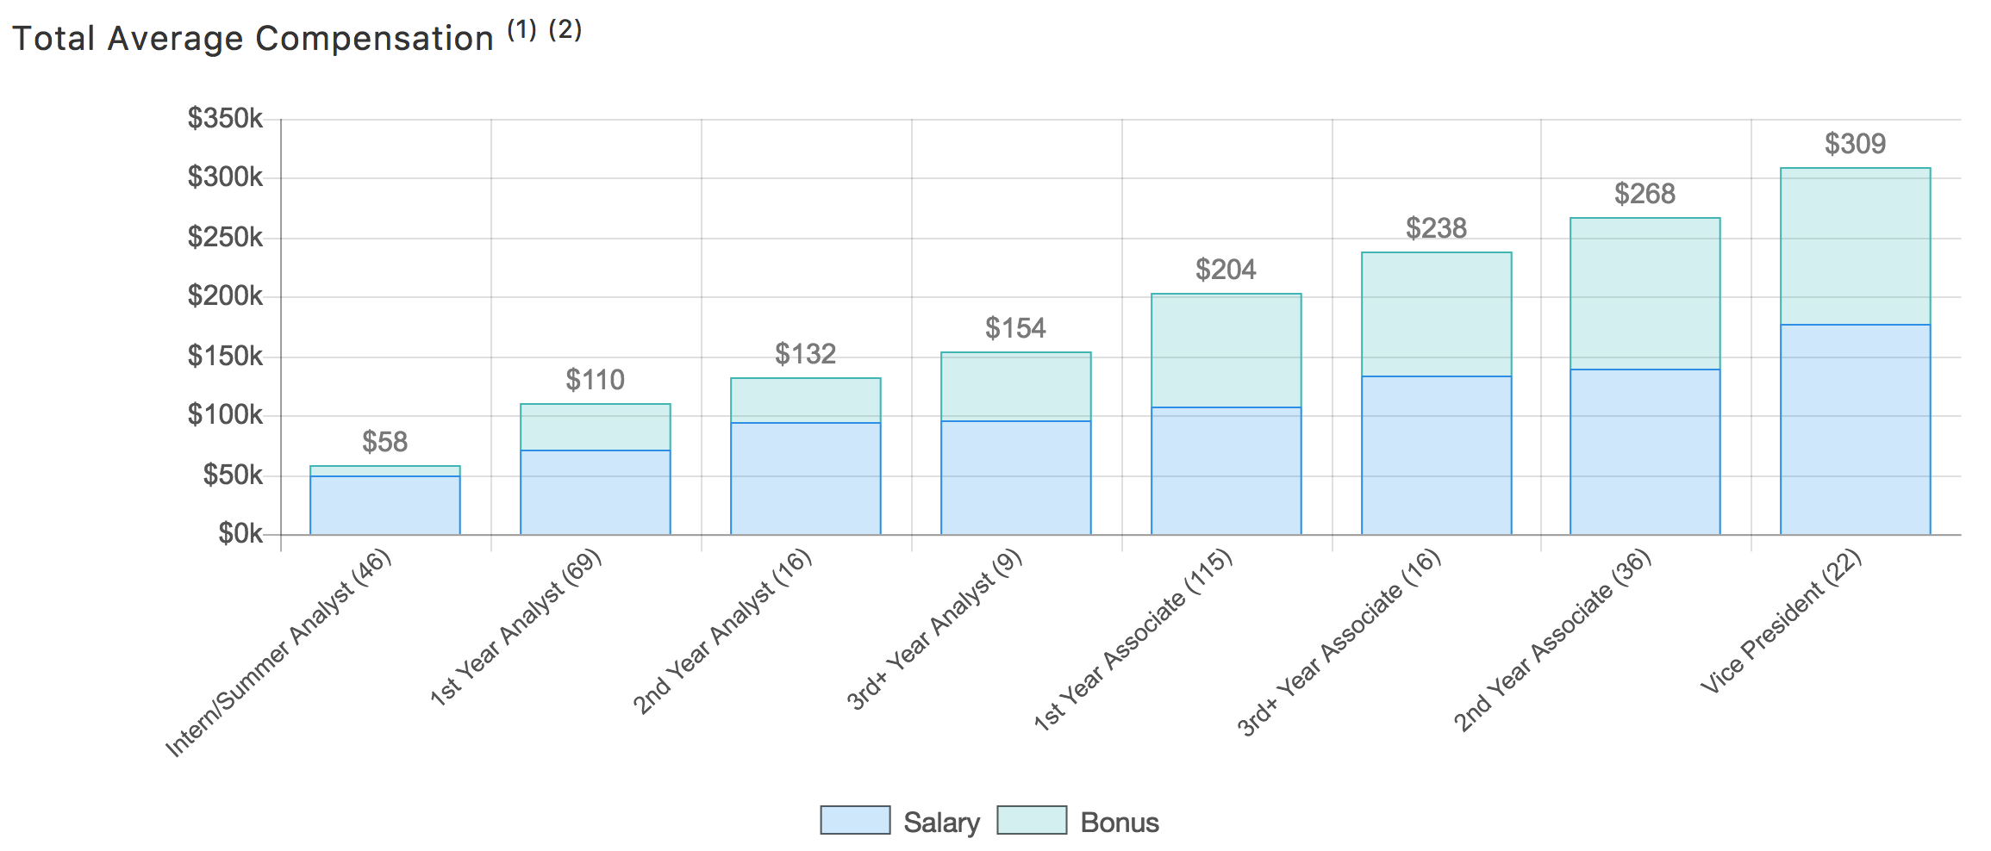Select the 1st Year Associate bonus segment

tap(1226, 351)
